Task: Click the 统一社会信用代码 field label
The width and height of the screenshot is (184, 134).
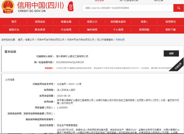Action: coord(44,62)
